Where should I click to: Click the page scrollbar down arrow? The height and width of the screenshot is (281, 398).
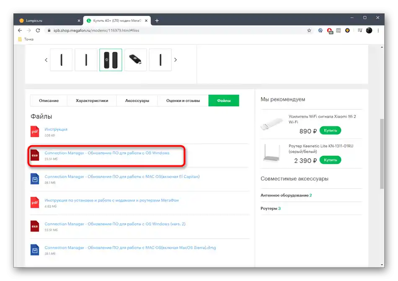[382, 265]
